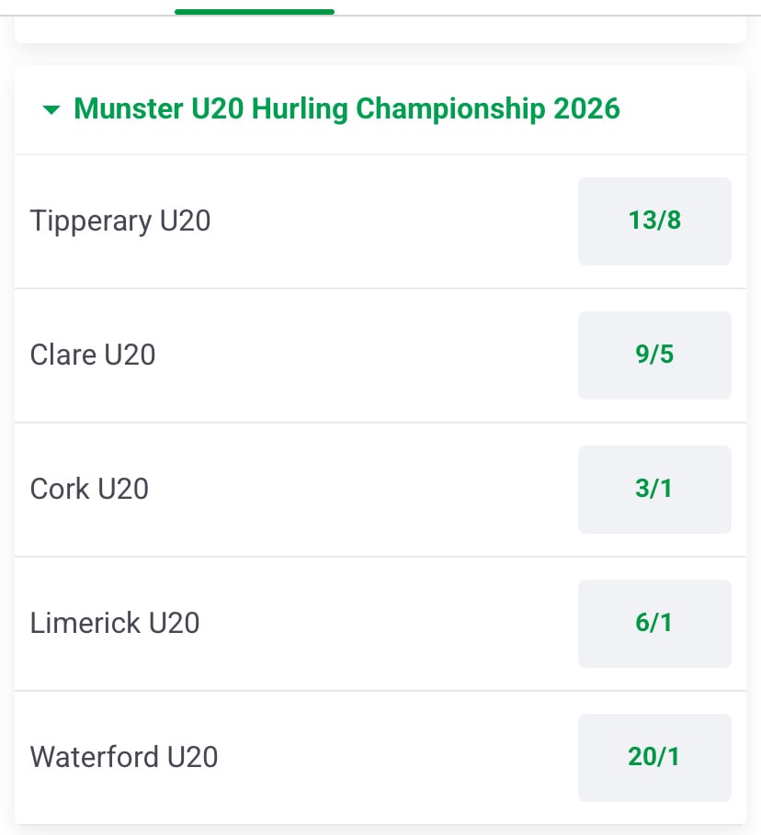Click the Waterford U20 team name
Image resolution: width=761 pixels, height=835 pixels.
click(124, 757)
